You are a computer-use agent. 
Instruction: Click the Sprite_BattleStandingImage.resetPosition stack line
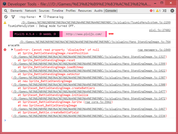53,53
